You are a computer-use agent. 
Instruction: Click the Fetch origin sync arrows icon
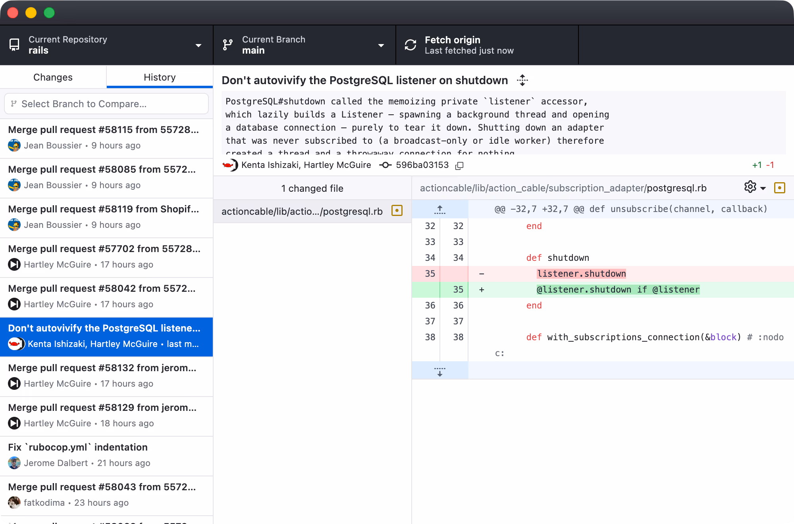click(x=410, y=45)
